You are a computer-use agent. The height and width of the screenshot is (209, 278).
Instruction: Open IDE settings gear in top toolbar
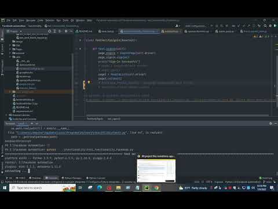[270, 26]
